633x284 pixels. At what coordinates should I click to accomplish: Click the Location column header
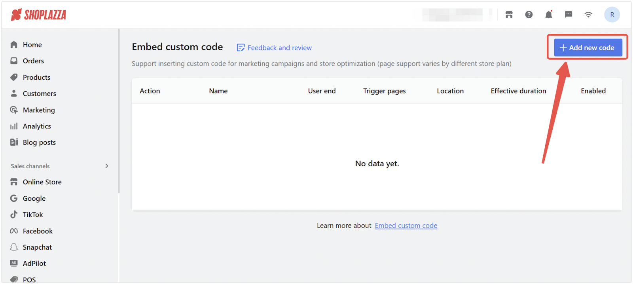450,91
